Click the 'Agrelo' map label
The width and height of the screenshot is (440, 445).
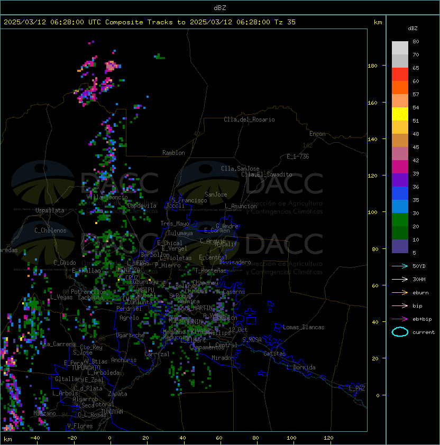click(129, 318)
